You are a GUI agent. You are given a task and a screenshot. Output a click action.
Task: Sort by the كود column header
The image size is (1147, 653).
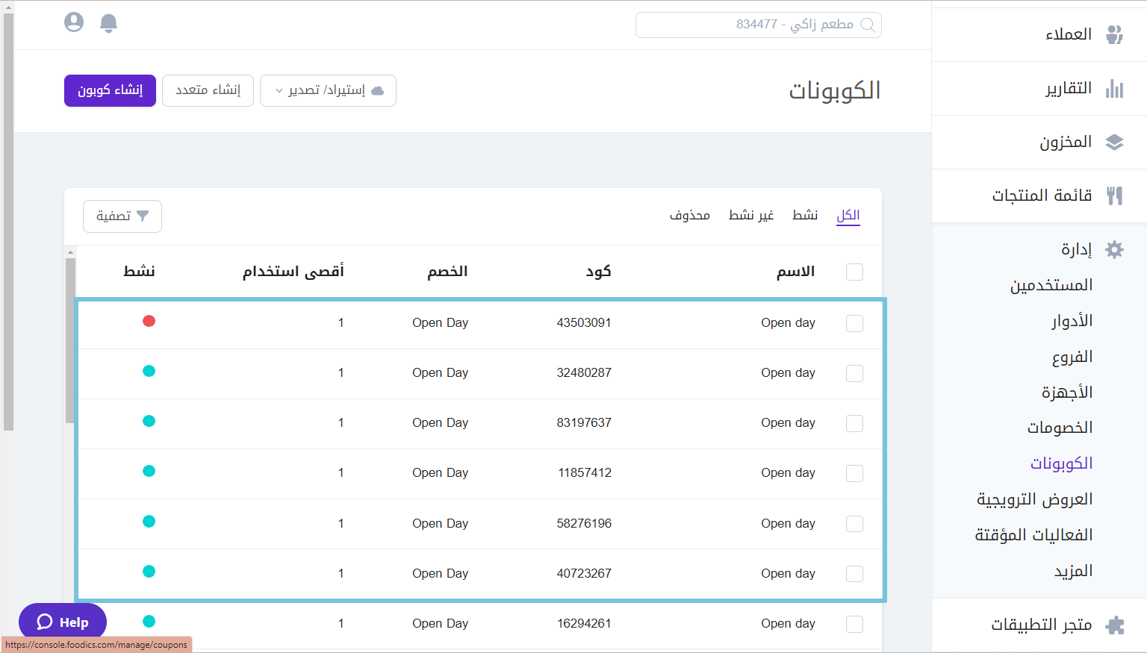tap(599, 271)
